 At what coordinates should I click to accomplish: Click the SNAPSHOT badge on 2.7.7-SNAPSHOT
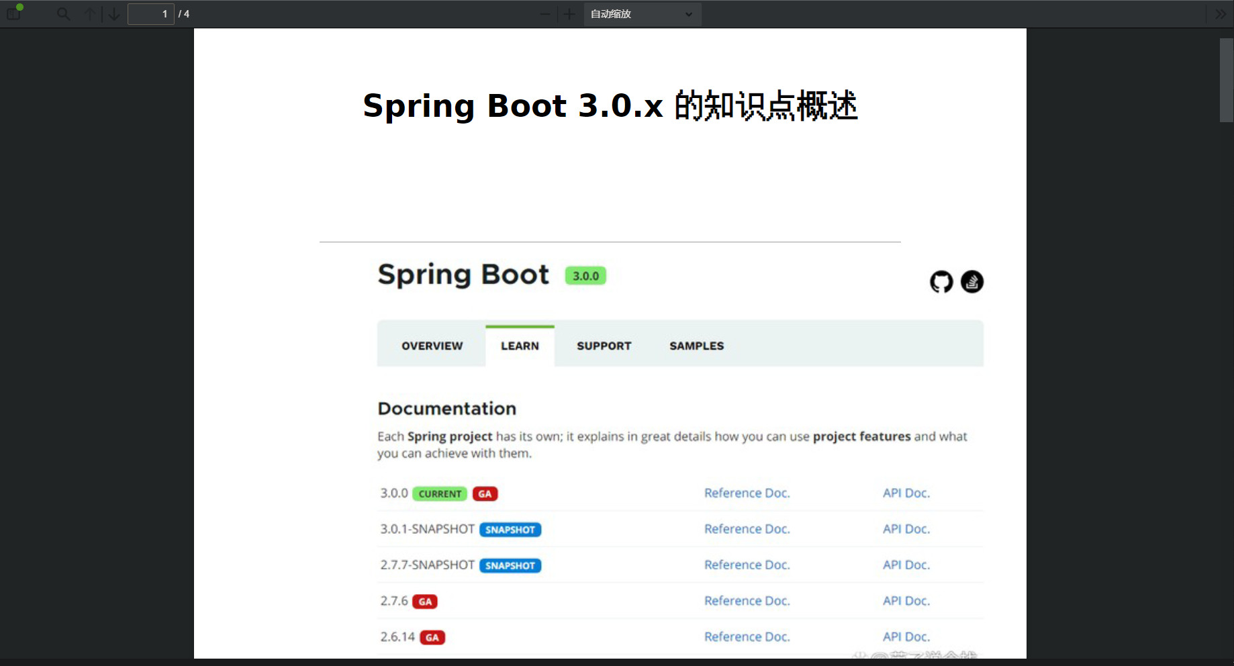[510, 566]
